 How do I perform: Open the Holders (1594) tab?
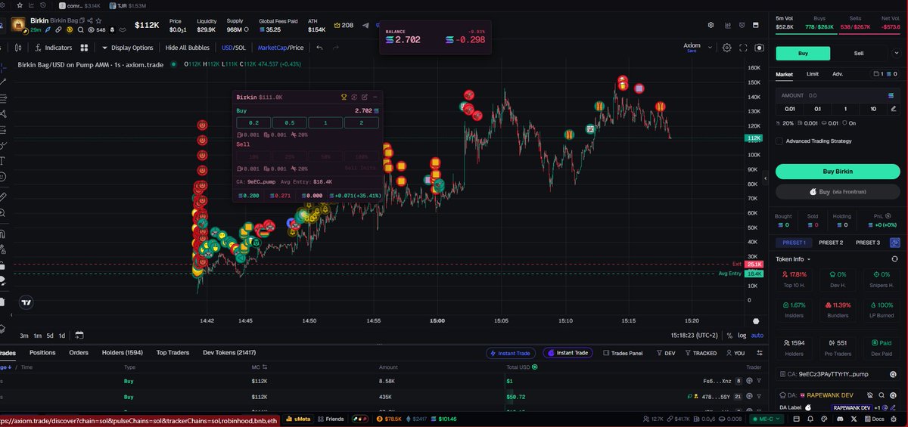[123, 352]
